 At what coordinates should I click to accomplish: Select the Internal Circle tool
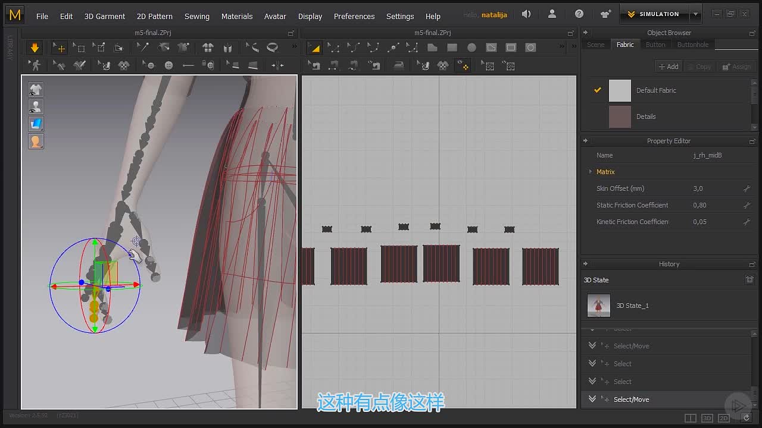coord(530,48)
